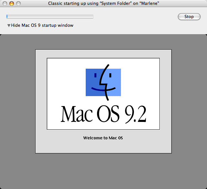The image size is (207, 189).
Task: Click the "Hide Mac OS 9 startup window" label
Action: [x=42, y=25]
